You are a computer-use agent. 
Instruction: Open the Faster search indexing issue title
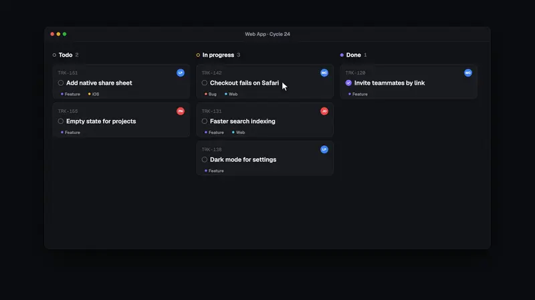coord(243,121)
